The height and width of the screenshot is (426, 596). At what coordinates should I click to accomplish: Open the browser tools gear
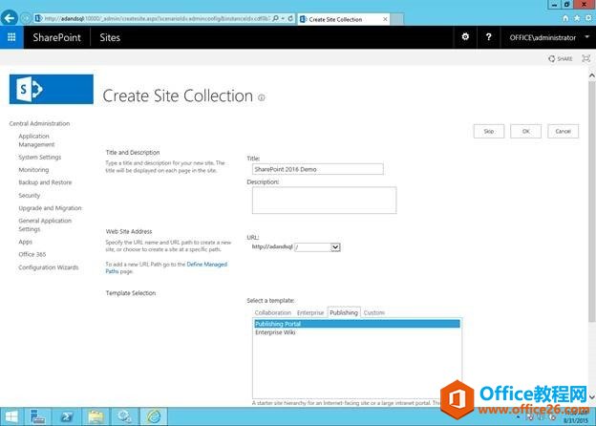(x=588, y=18)
